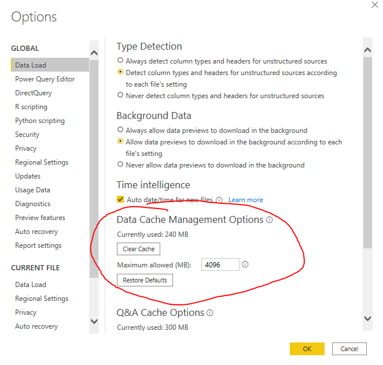The height and width of the screenshot is (365, 383).
Task: Click the main panel scroll up arrow
Action: pos(367,50)
